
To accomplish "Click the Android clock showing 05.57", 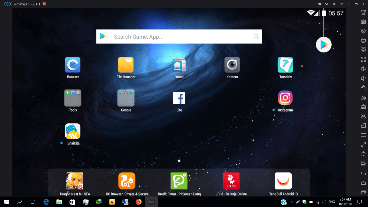I will (x=336, y=13).
